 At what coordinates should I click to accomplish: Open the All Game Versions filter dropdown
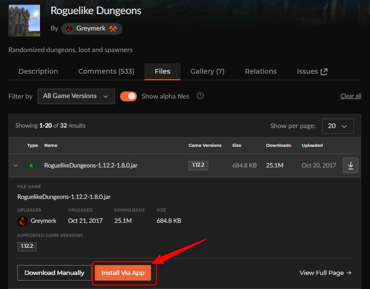pyautogui.click(x=76, y=96)
